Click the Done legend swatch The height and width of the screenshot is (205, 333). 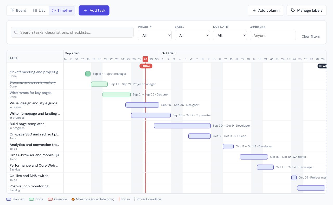coord(31,199)
